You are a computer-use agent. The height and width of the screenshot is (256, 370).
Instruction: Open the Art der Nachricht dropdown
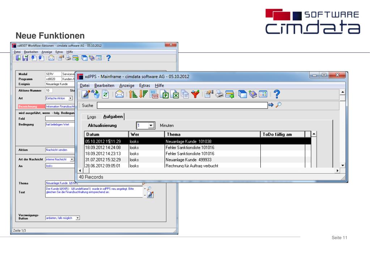72,159
